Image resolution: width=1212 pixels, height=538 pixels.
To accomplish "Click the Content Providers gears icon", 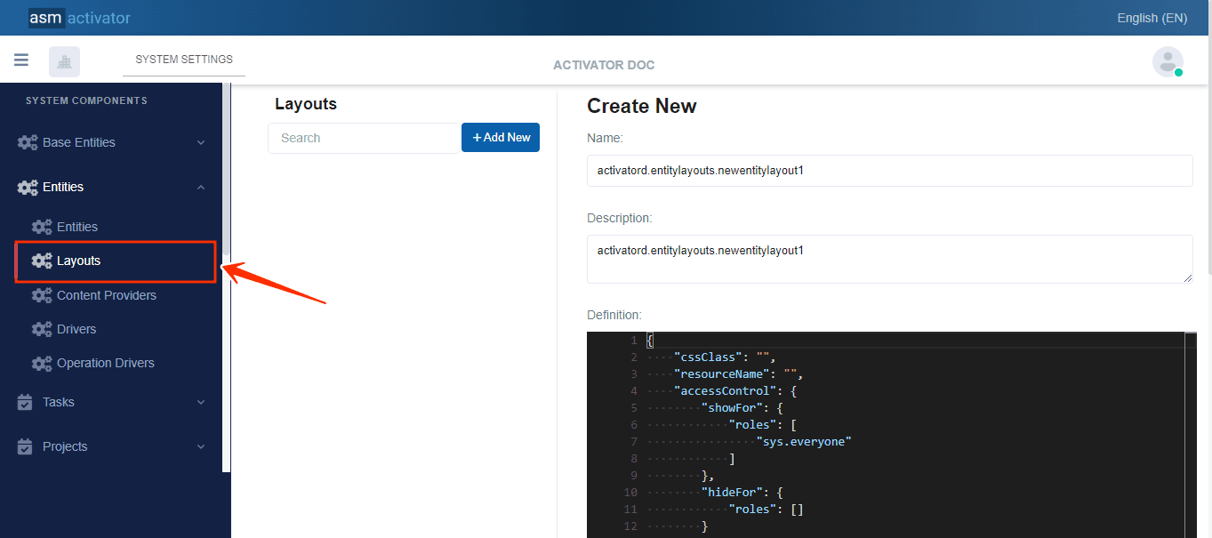I will tap(42, 295).
